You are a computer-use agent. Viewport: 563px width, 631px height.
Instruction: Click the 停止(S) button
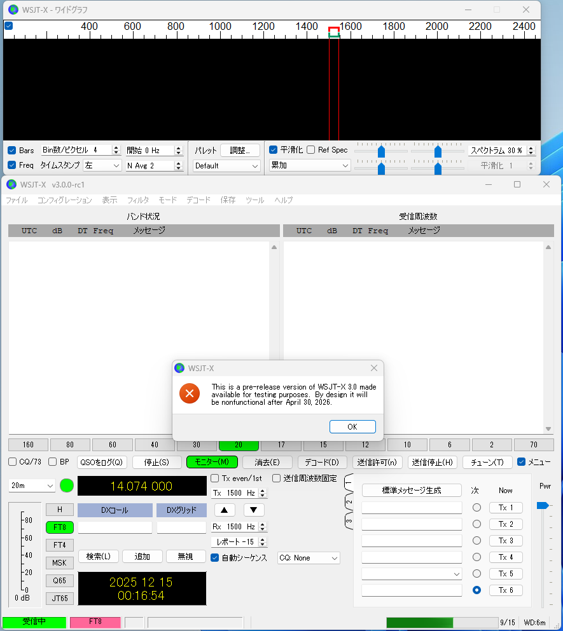[x=156, y=462]
